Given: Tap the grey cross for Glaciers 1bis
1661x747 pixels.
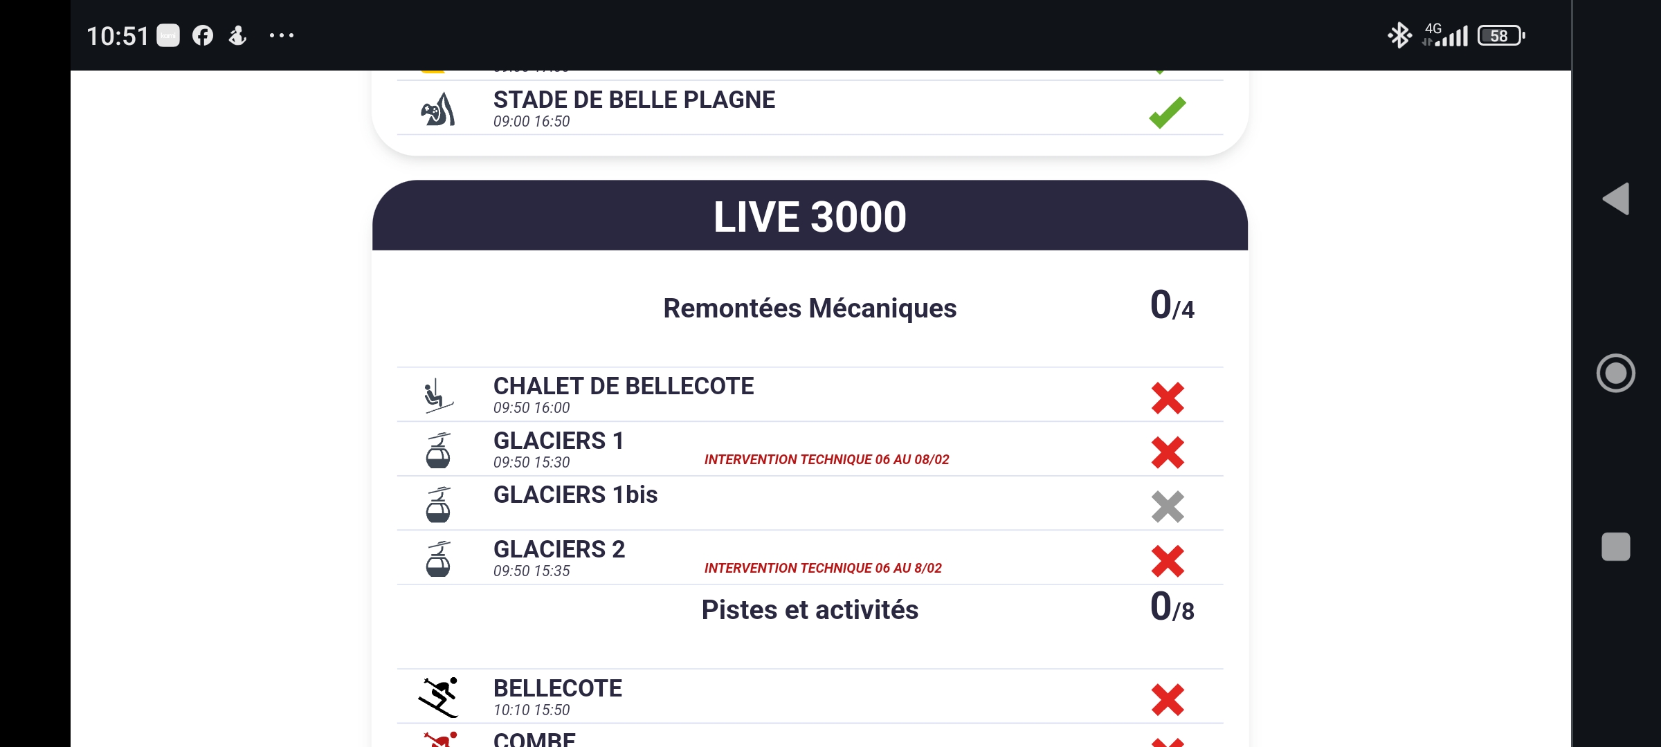Looking at the screenshot, I should click(x=1168, y=507).
